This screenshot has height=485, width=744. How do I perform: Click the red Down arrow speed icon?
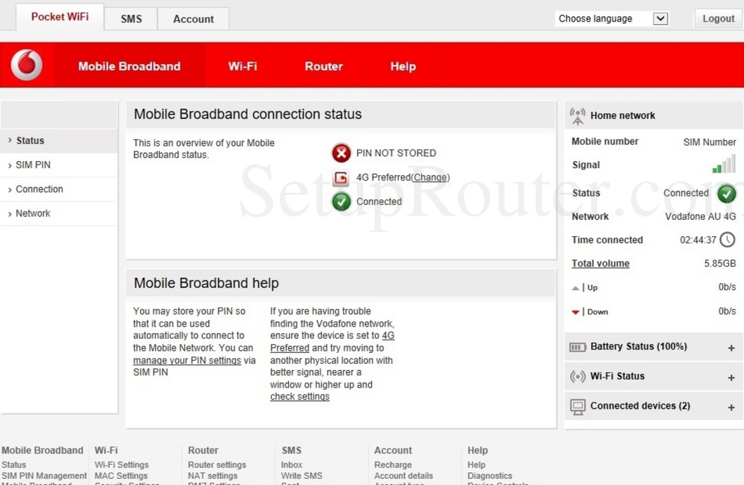click(576, 312)
